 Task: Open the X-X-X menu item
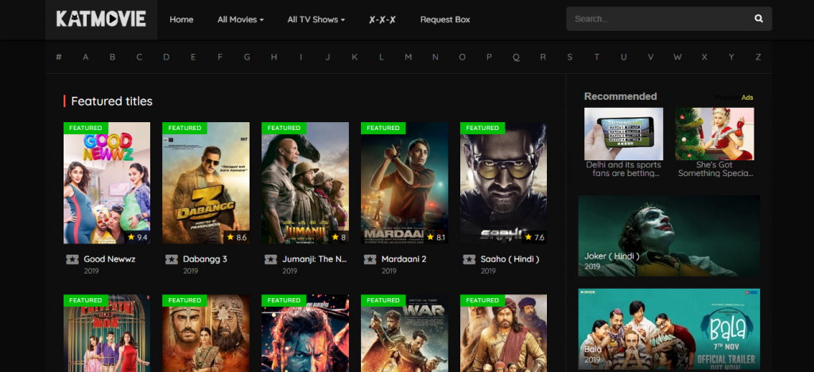[382, 20]
